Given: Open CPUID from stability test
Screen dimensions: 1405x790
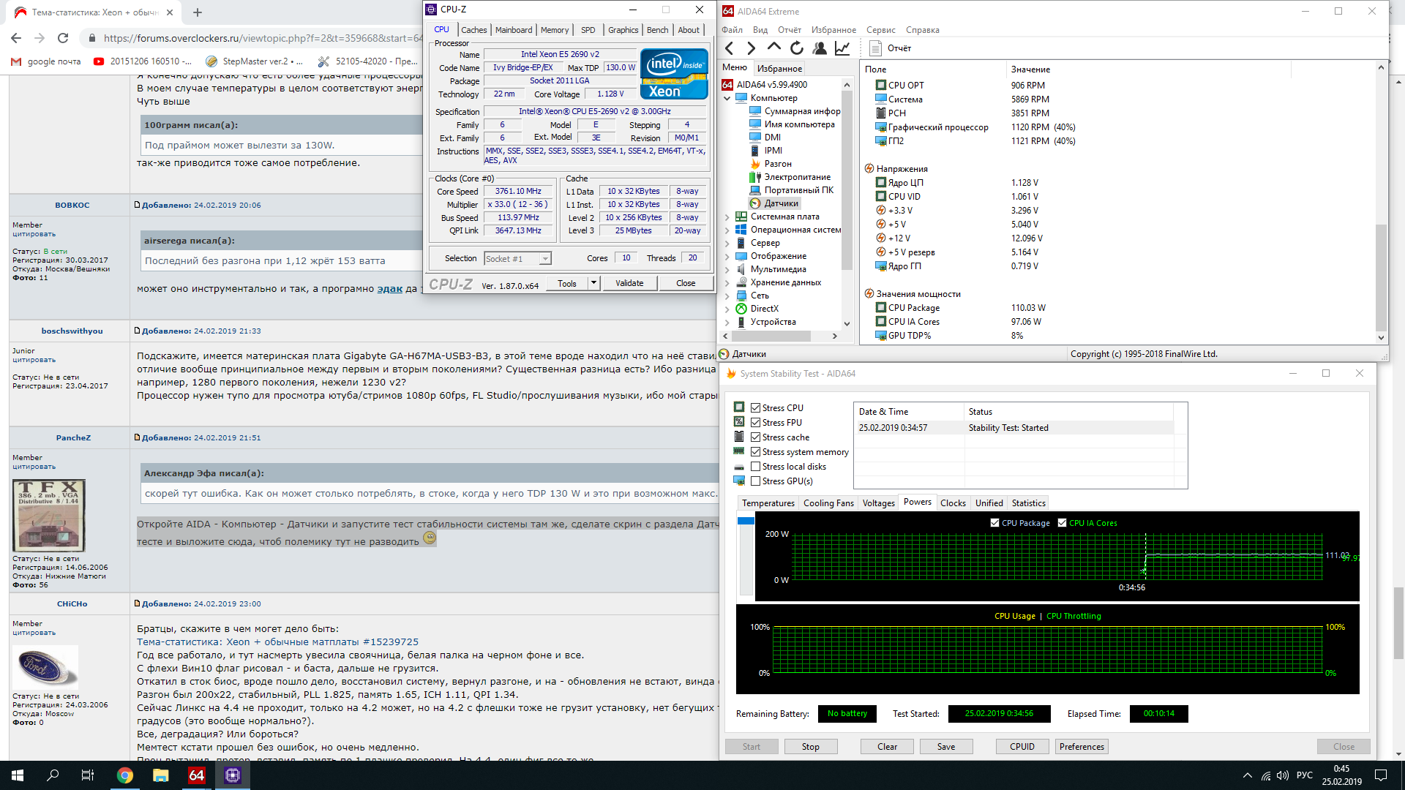Looking at the screenshot, I should [x=1022, y=747].
